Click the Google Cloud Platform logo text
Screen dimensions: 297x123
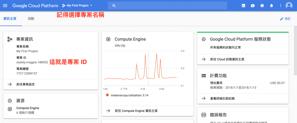(35, 6)
